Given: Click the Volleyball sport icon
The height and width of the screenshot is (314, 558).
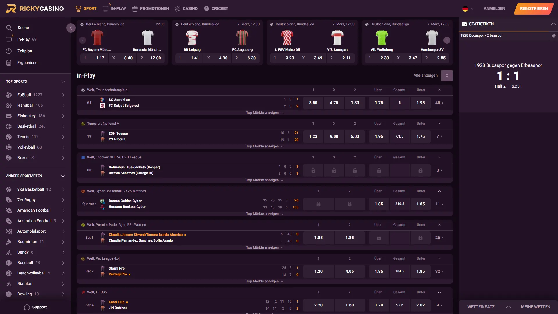Looking at the screenshot, I should click(x=9, y=147).
